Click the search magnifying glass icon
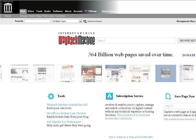This screenshot has height=140, width=196. (85, 21)
